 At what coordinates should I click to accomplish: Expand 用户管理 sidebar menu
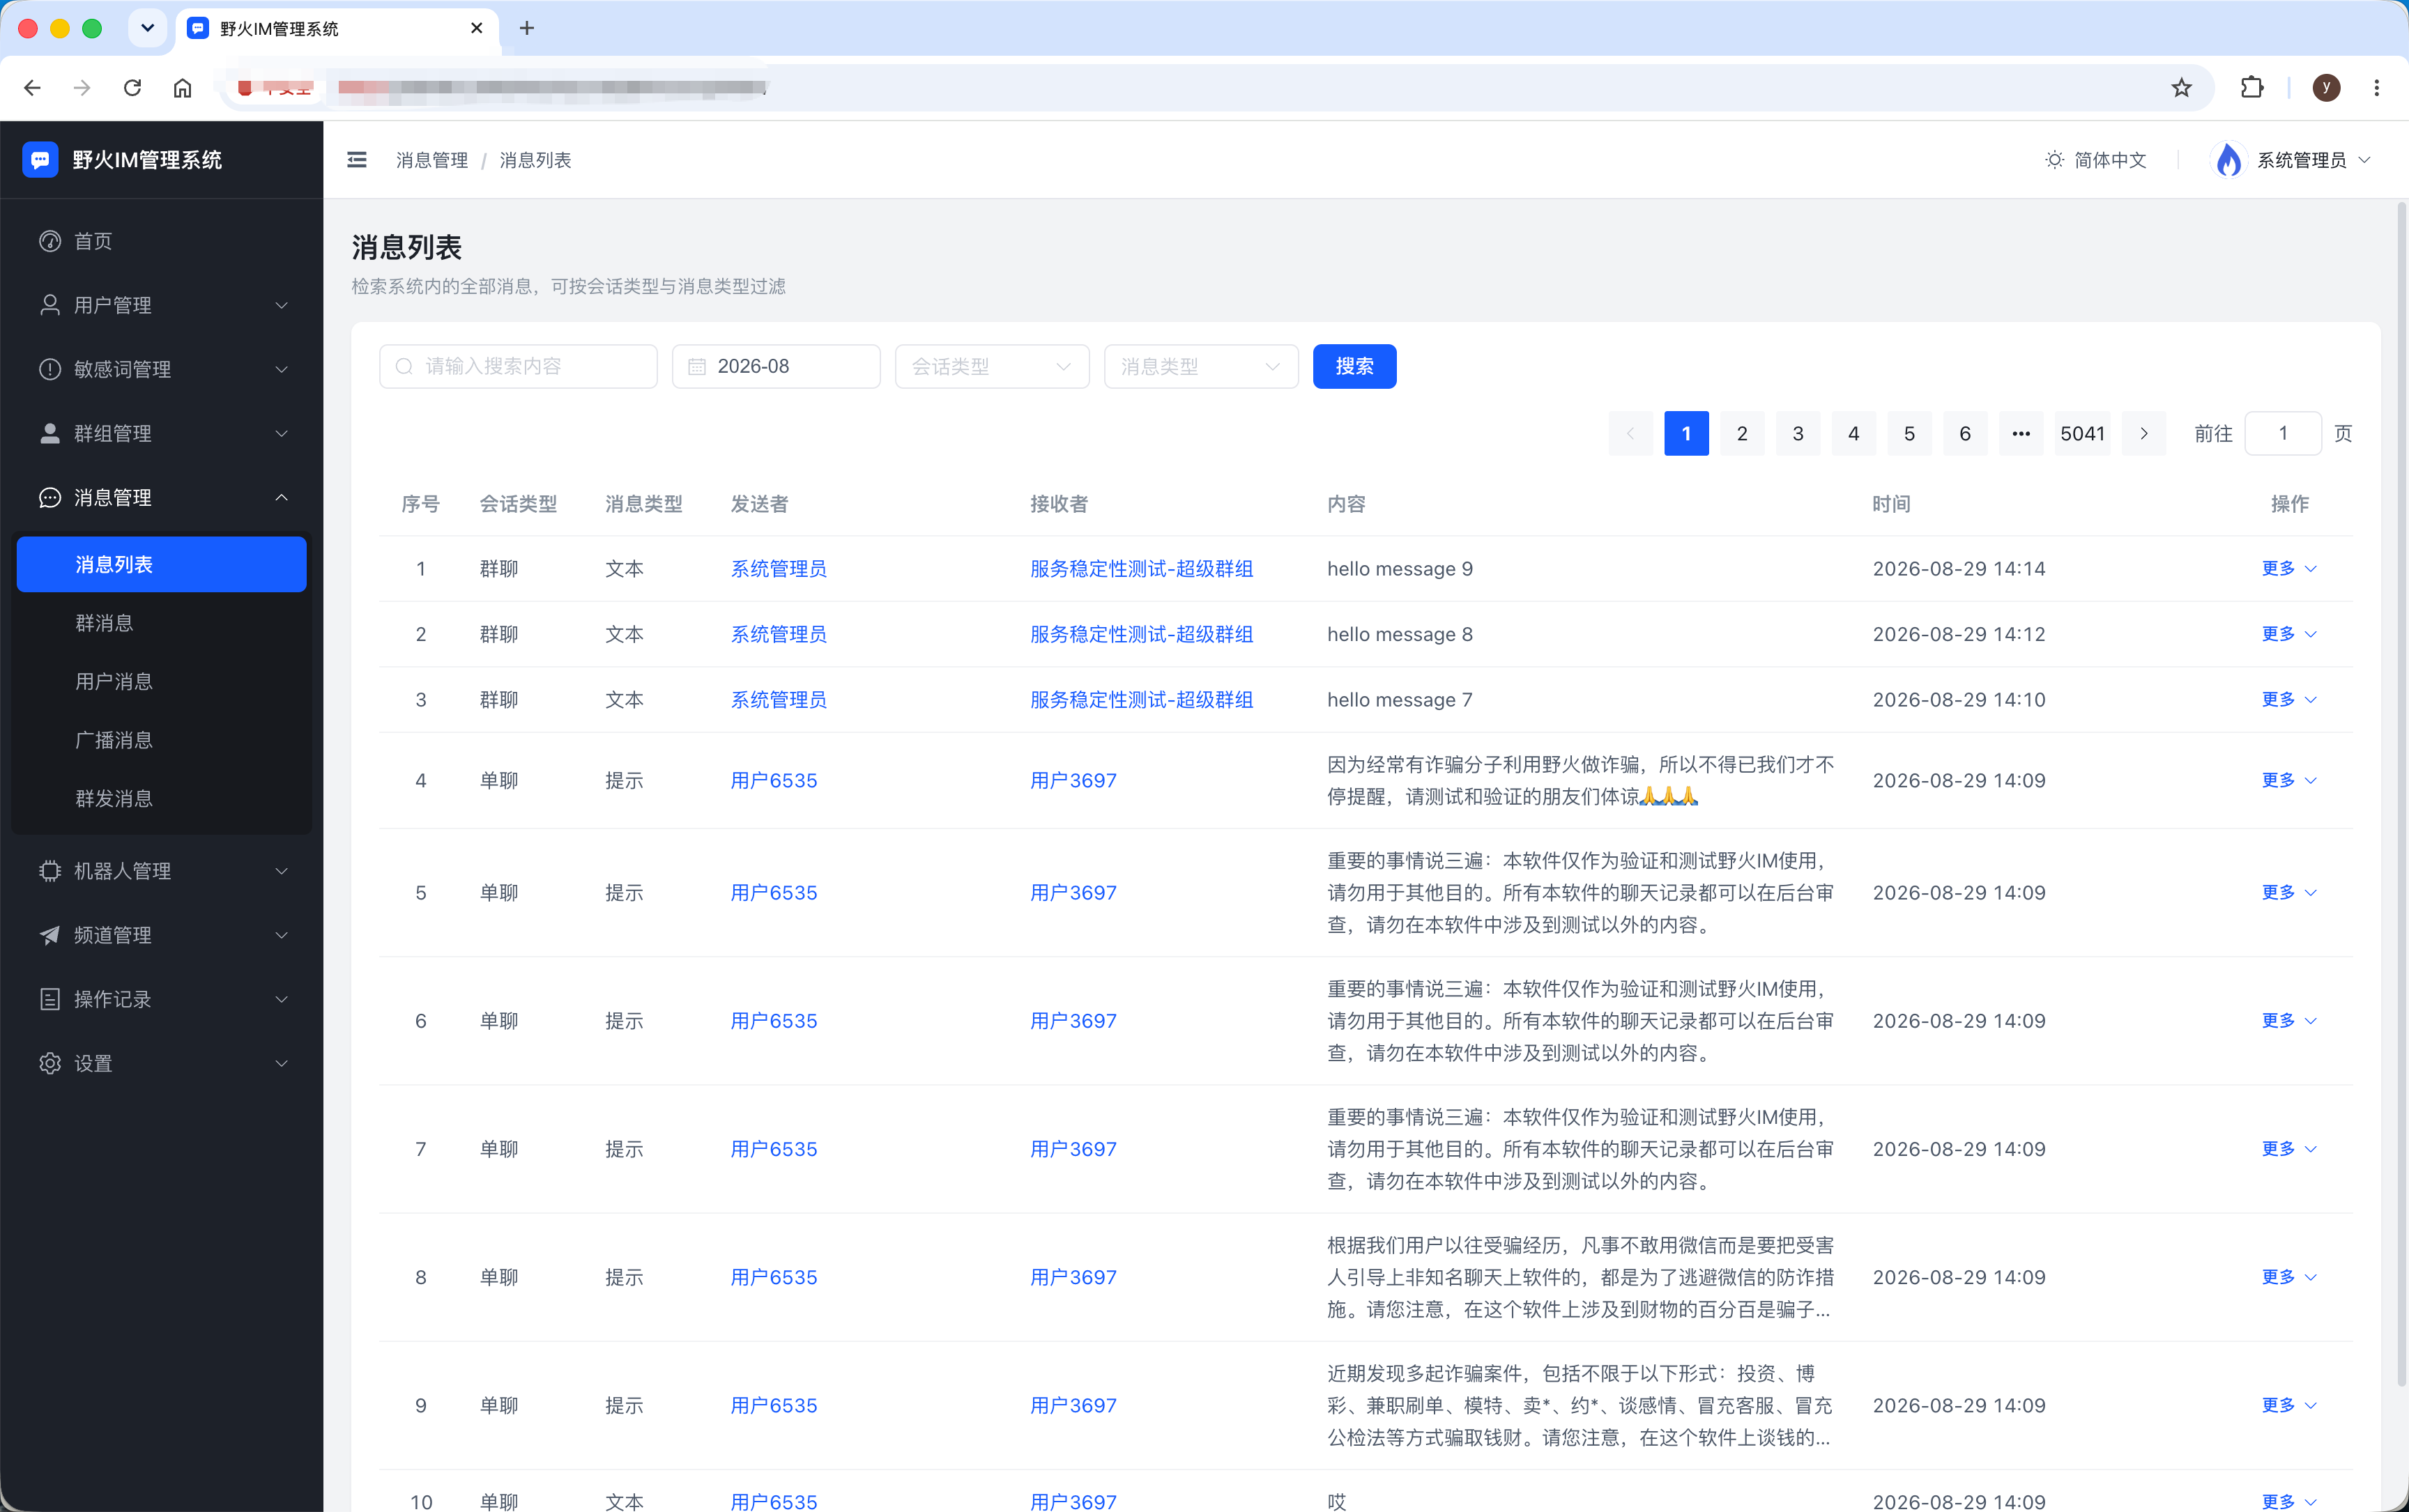[x=161, y=305]
